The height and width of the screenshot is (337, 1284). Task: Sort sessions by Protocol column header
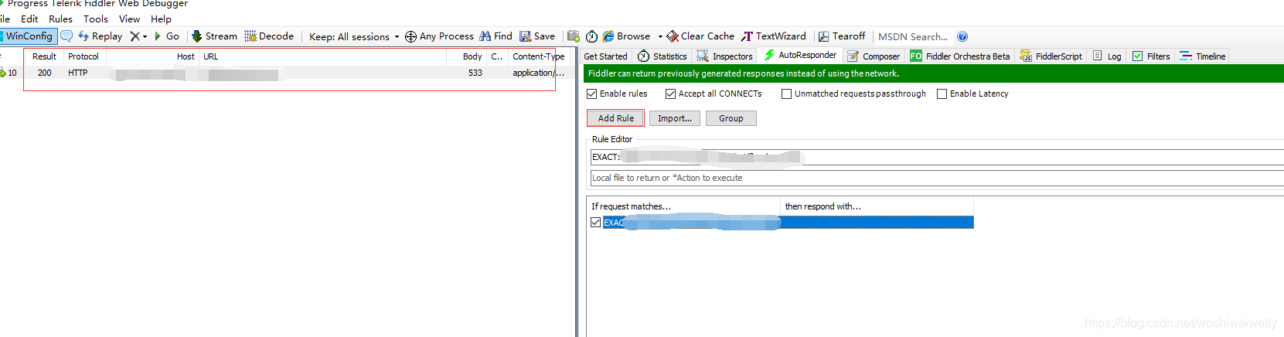tap(83, 56)
